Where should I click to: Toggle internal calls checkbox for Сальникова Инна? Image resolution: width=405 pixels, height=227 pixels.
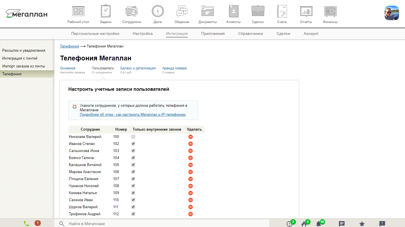(134, 151)
